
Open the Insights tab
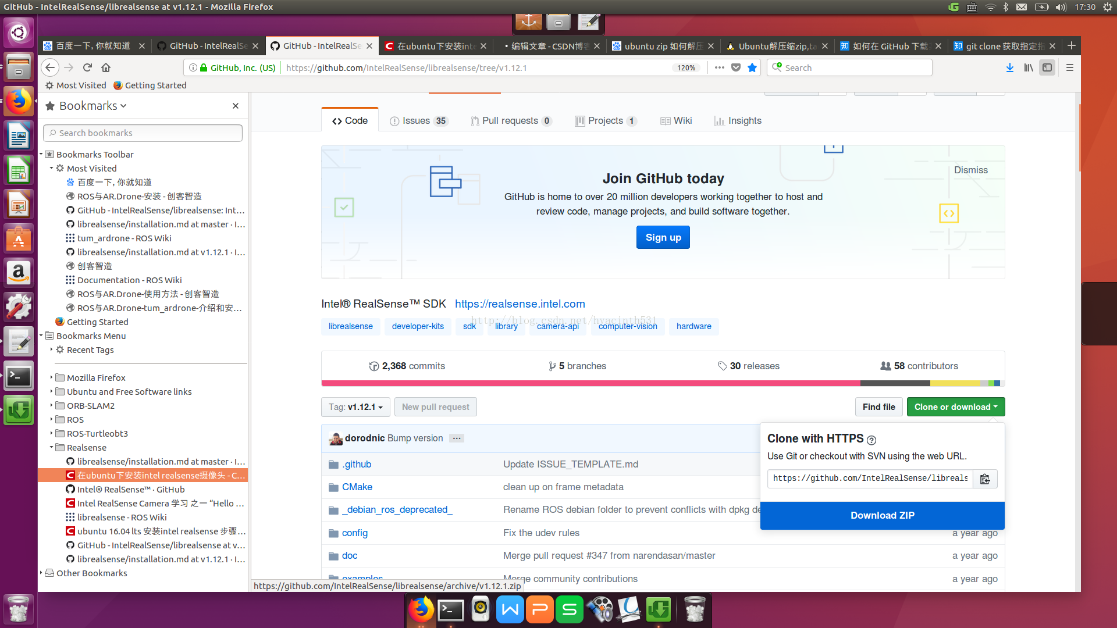click(738, 121)
